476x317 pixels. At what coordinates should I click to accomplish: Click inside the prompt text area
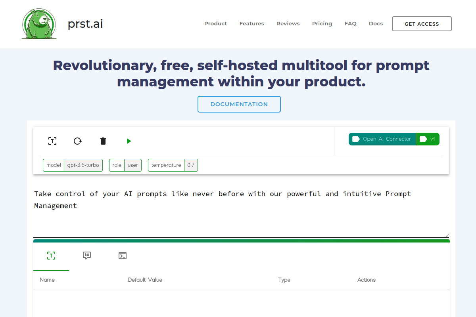click(x=241, y=212)
